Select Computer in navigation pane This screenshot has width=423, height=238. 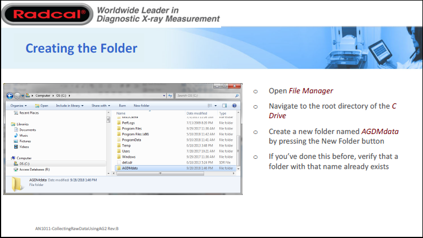click(x=21, y=158)
